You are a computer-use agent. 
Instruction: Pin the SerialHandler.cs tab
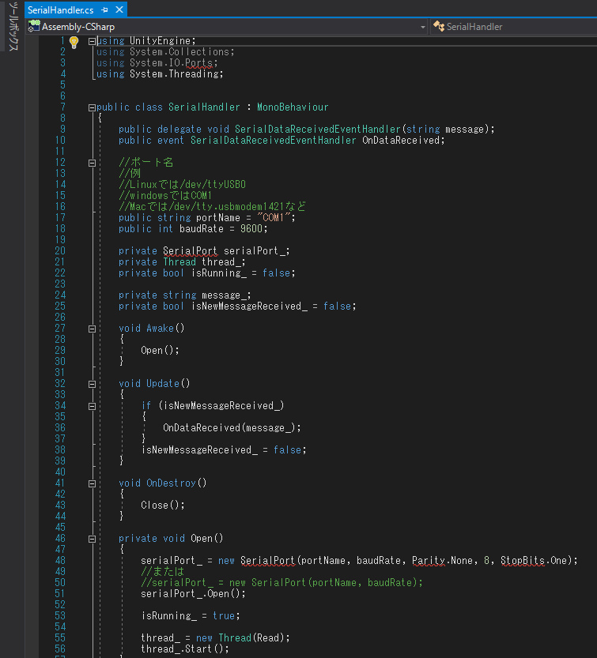point(105,10)
